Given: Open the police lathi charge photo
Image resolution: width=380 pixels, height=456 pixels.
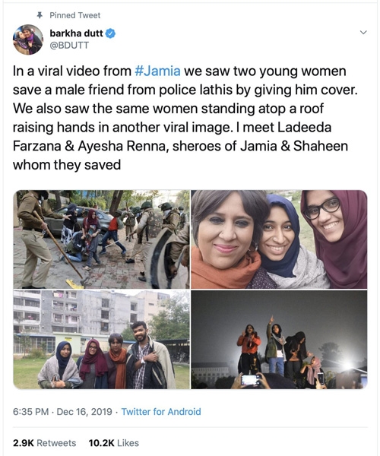Looking at the screenshot, I should coord(102,239).
